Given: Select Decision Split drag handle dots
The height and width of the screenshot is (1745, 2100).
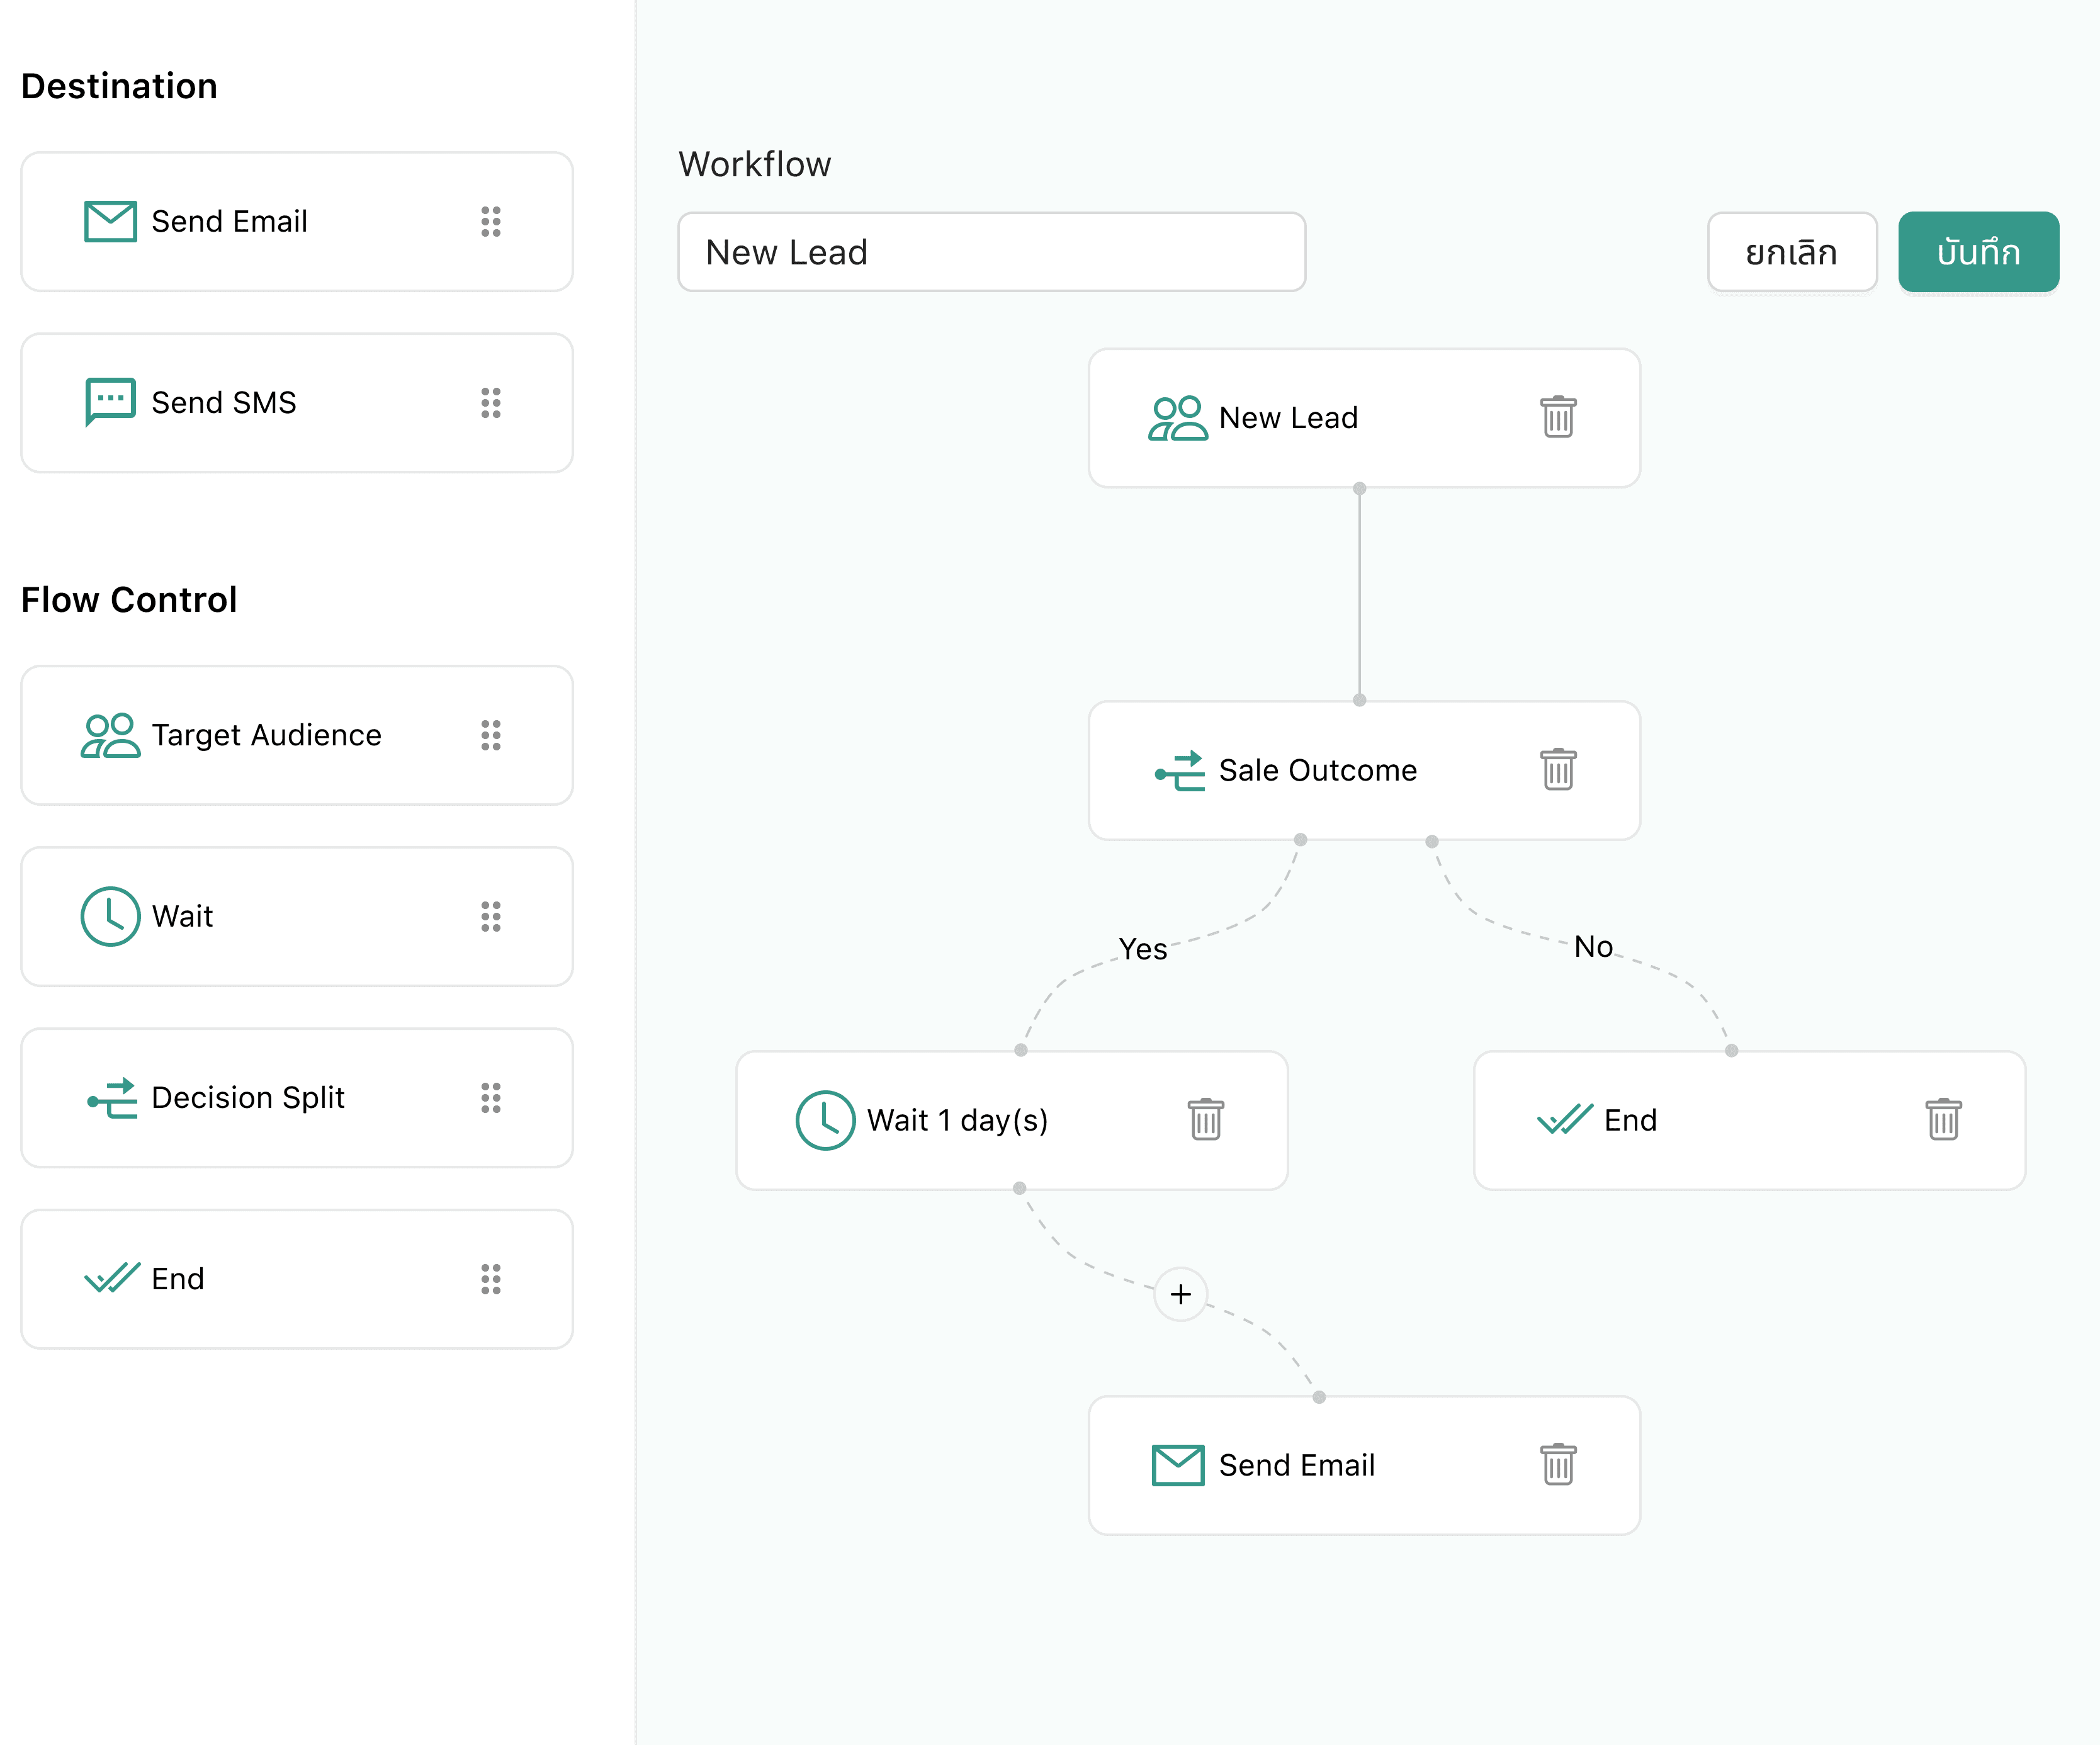Looking at the screenshot, I should (x=490, y=1097).
